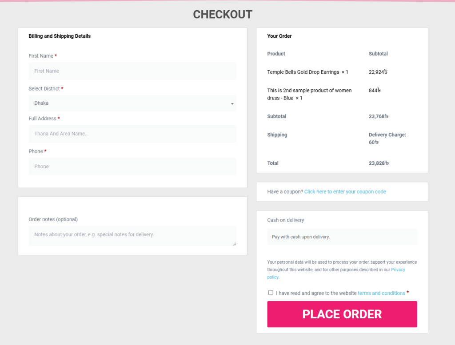Select the Cash on delivery payment label

tap(286, 220)
